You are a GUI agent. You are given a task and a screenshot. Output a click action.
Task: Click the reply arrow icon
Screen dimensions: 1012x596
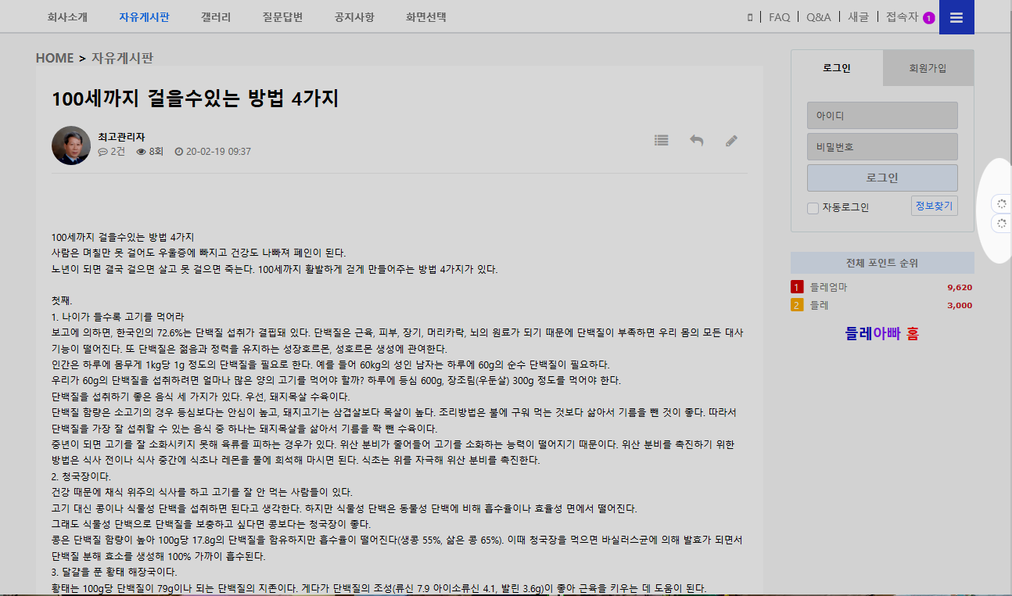696,141
